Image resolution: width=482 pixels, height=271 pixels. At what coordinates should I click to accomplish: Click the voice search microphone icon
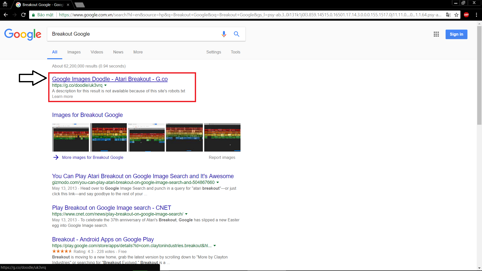pos(224,34)
